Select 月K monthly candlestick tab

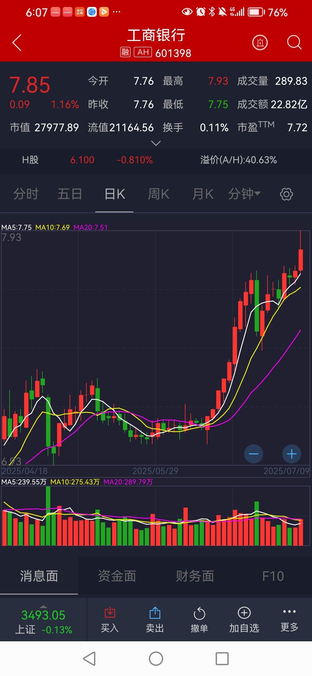click(203, 194)
